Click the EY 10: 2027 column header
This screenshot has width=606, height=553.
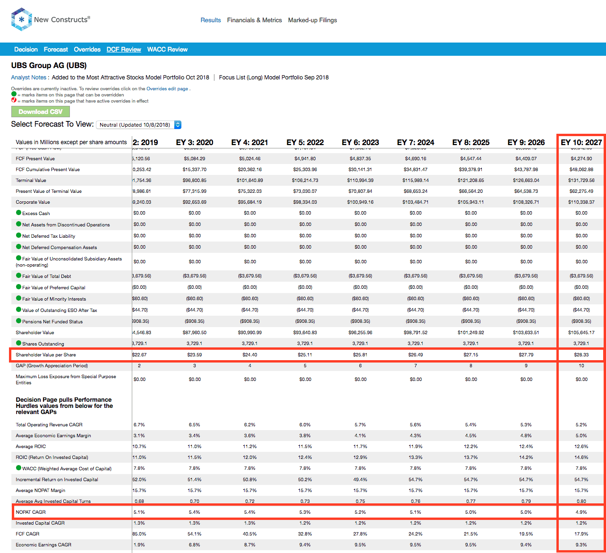point(581,142)
